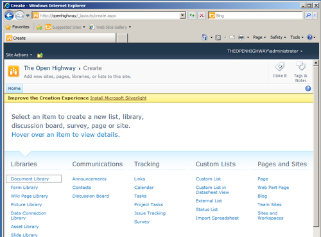321x237 pixels.
Task: Click Install Microsoft Silverlight link
Action: coord(118,98)
